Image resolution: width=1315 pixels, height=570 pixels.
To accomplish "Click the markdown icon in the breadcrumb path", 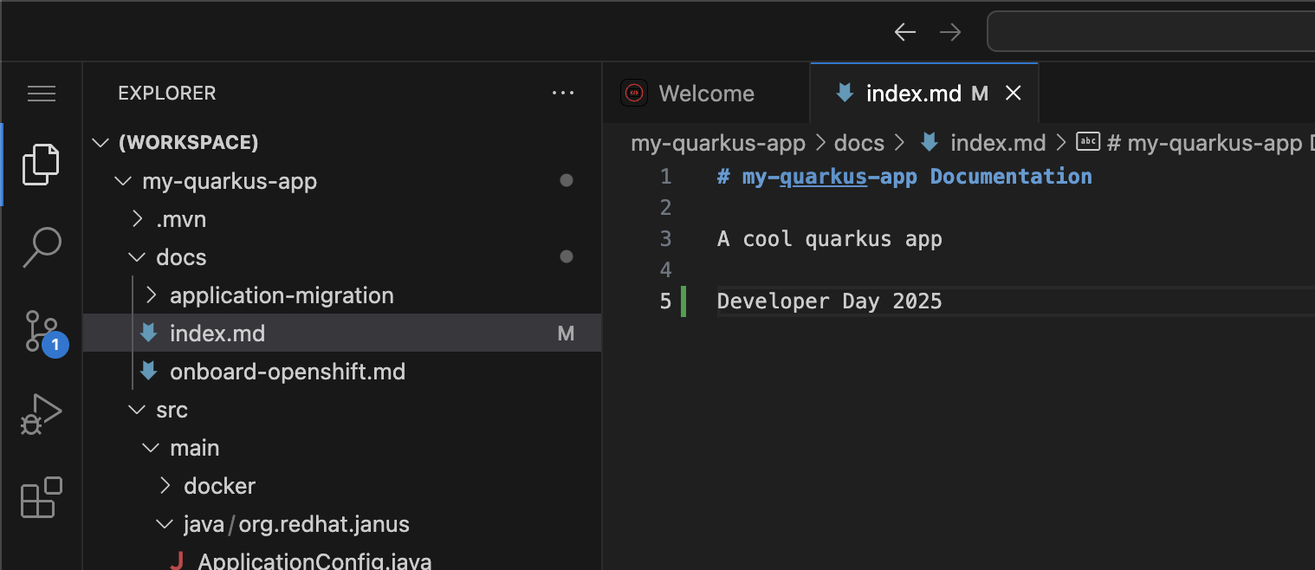I will tap(930, 142).
